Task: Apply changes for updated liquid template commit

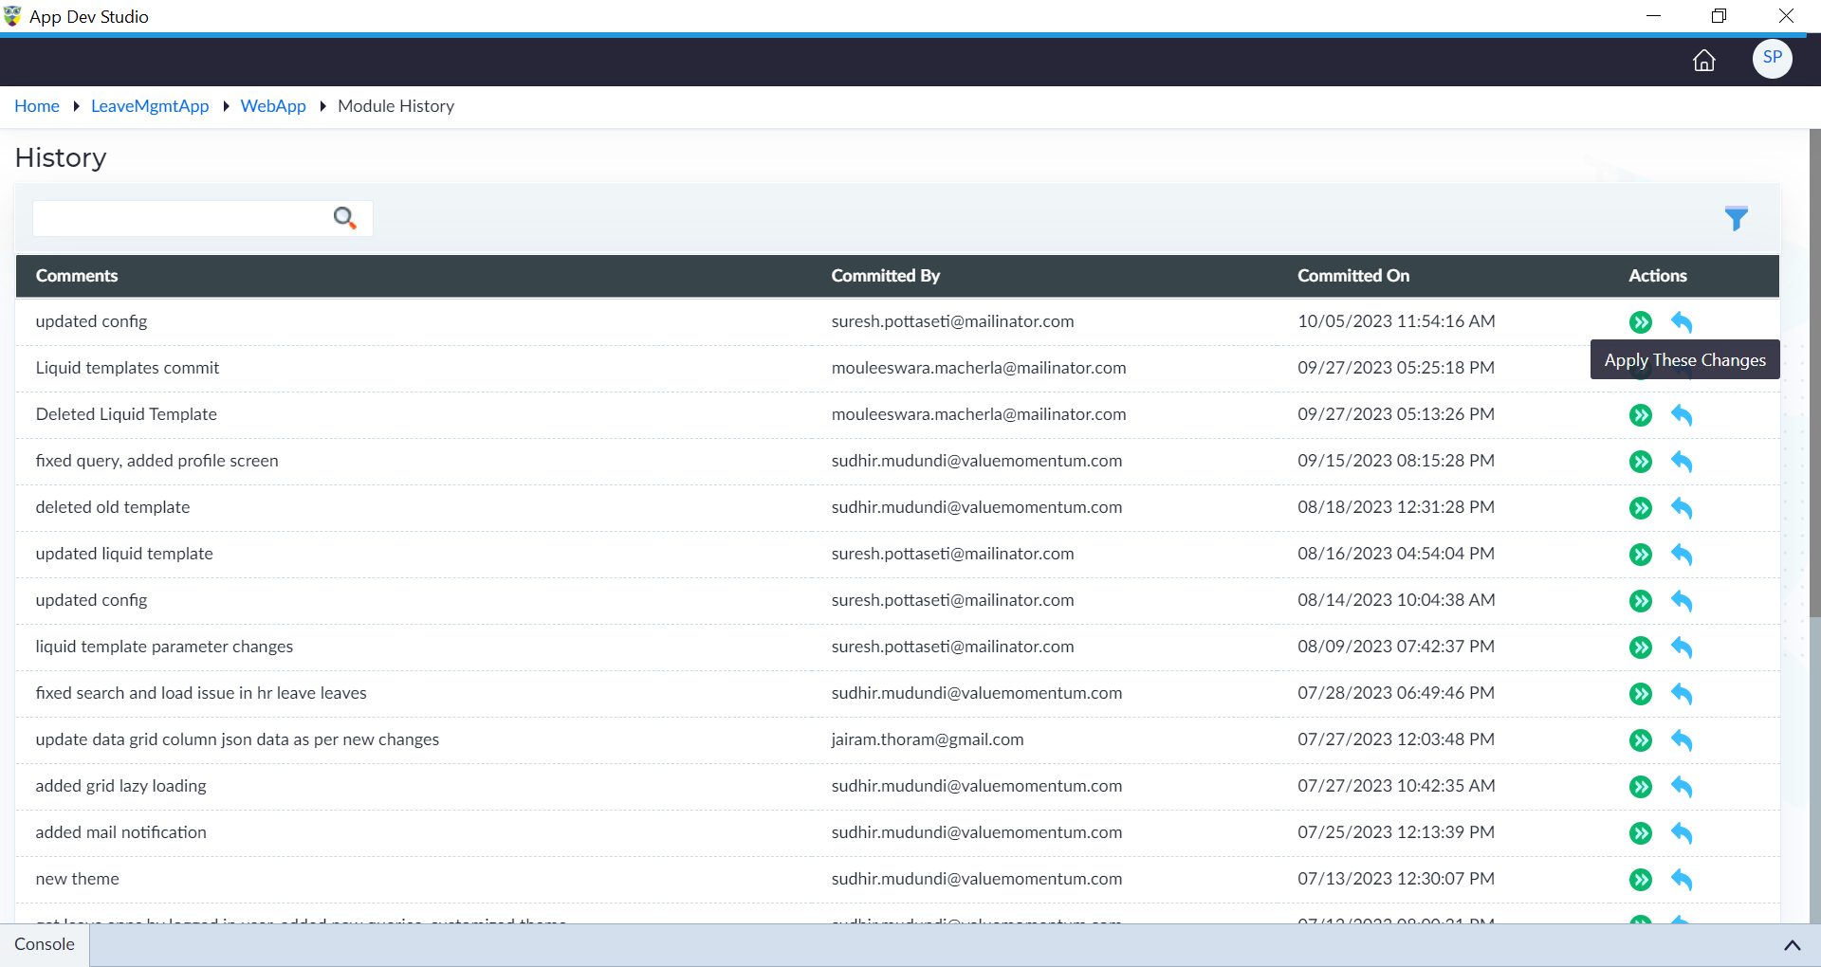Action: point(1641,555)
